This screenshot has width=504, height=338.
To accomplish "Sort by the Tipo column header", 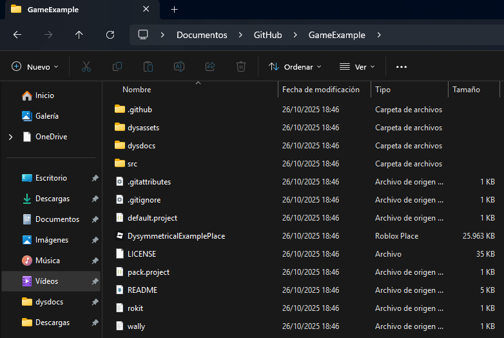I will pos(382,90).
